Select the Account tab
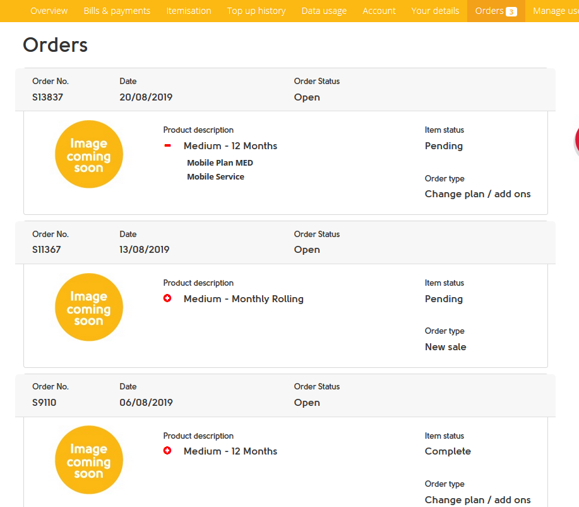Image resolution: width=579 pixels, height=507 pixels. 379,11
